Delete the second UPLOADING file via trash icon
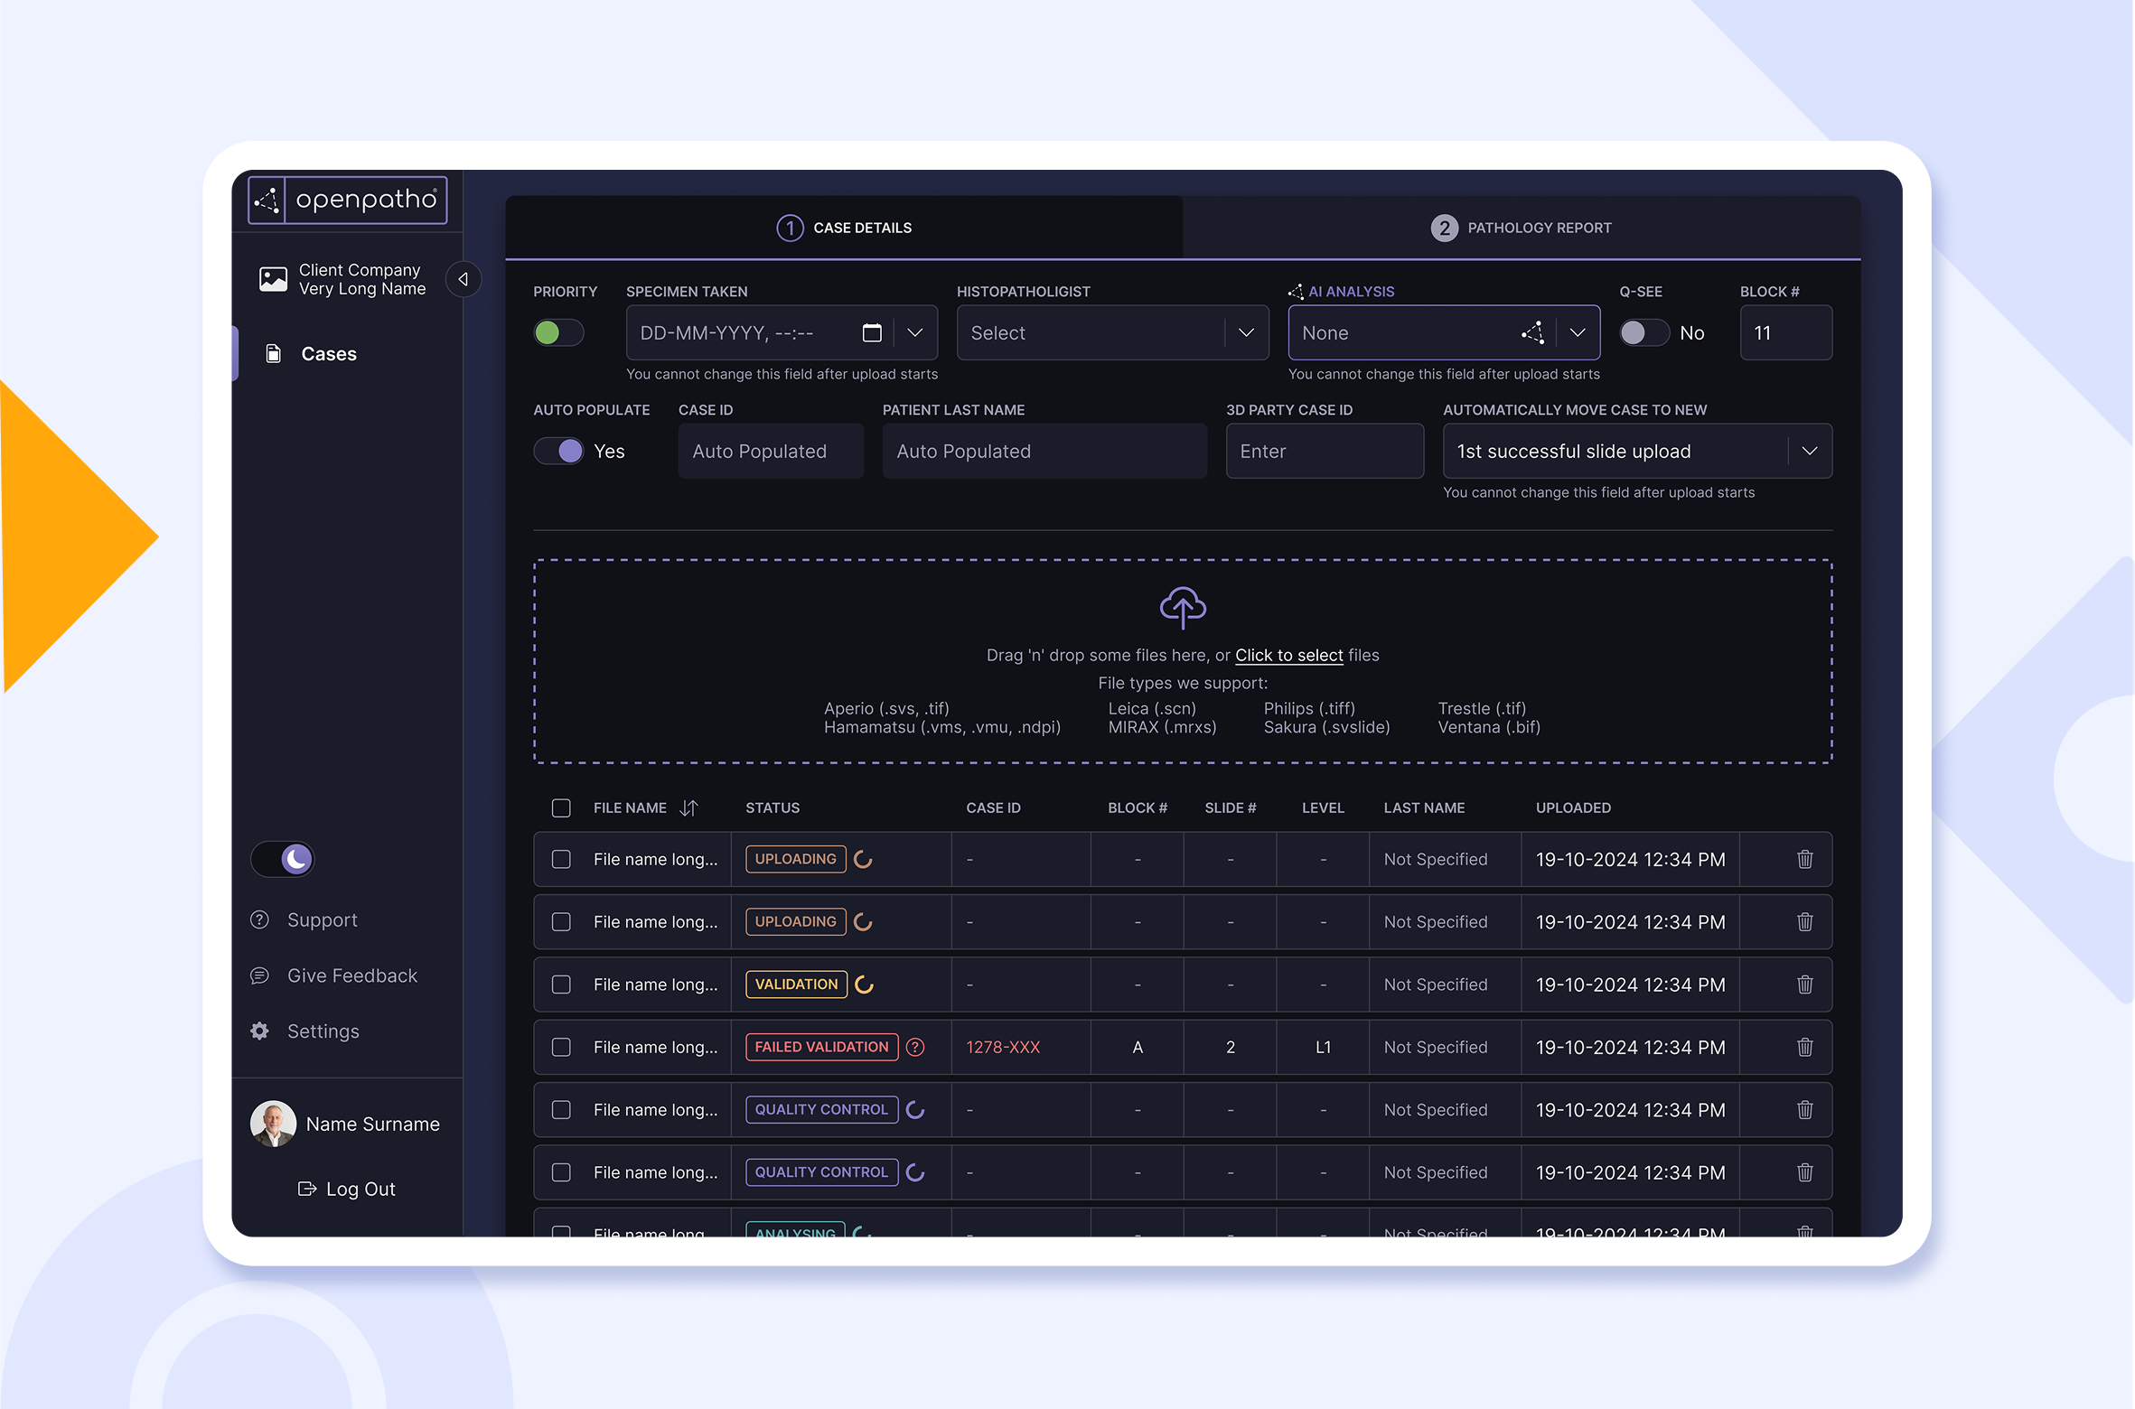The image size is (2135, 1409). click(x=1804, y=921)
